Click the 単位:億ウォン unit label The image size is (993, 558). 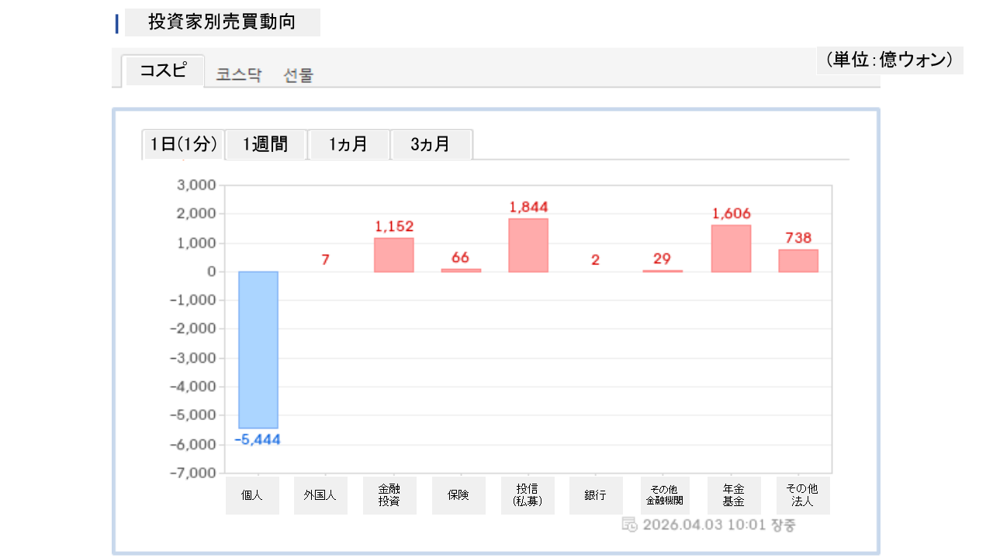click(889, 60)
